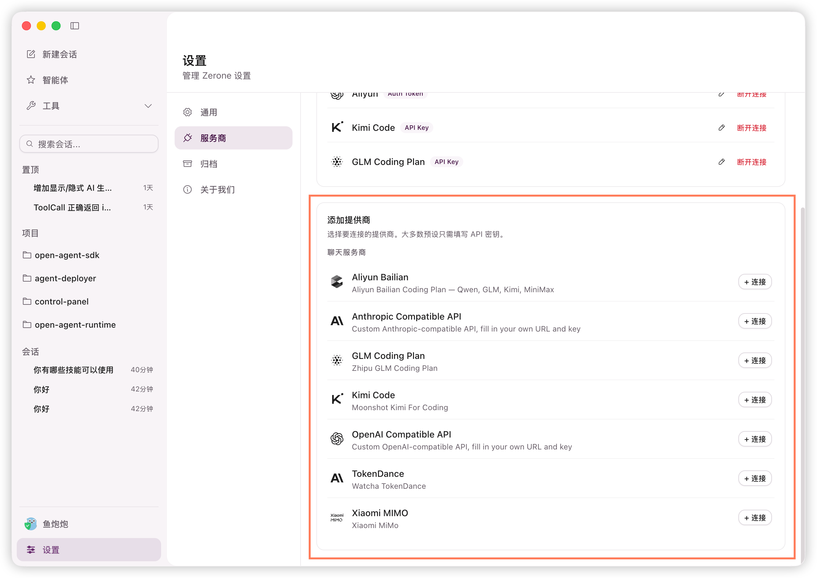Connect GLM Coding Plan in add-provider list
Viewport: 817px width, 578px height.
[x=755, y=361]
